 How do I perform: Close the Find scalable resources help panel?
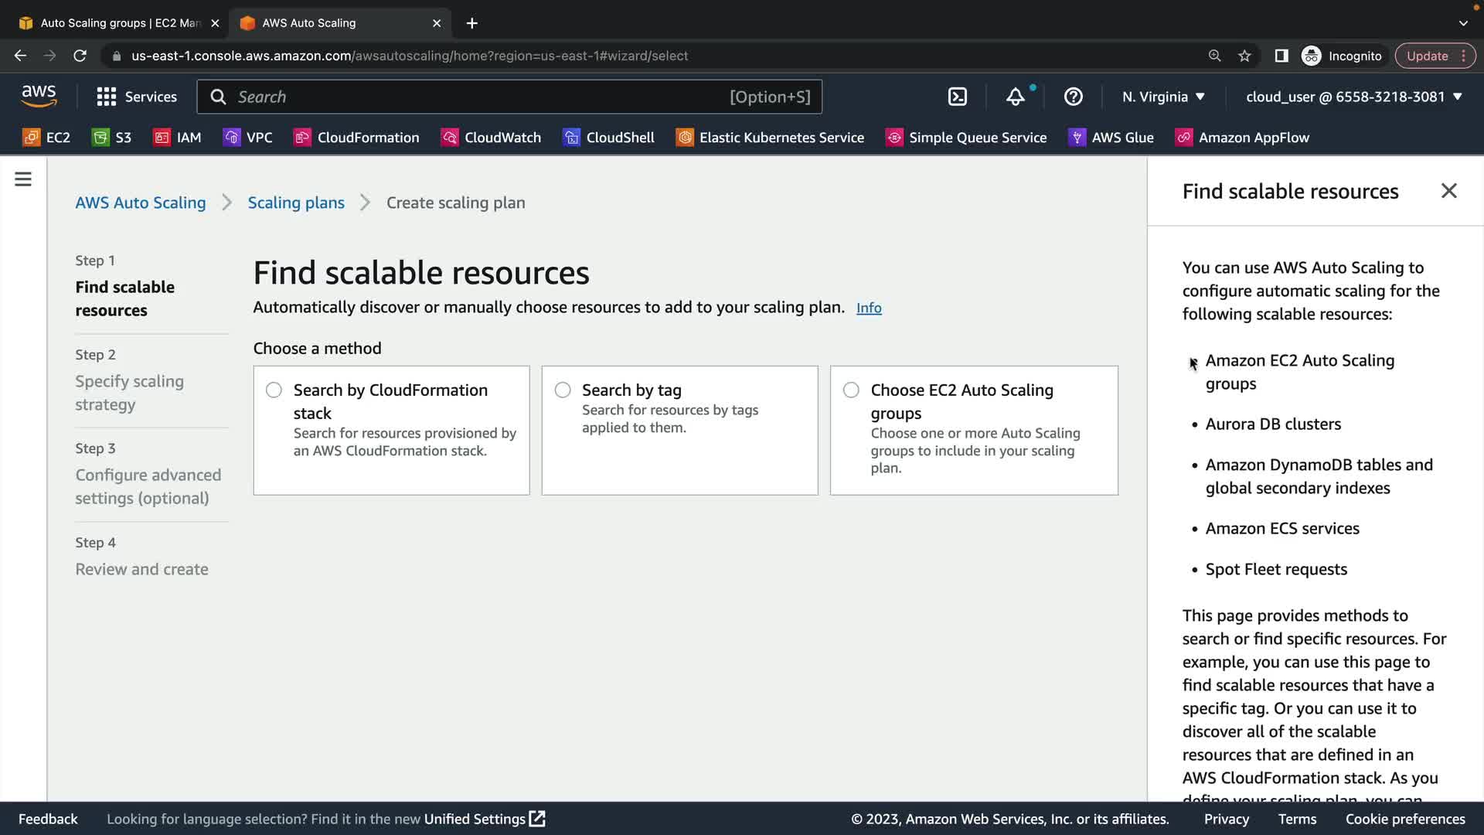point(1448,191)
